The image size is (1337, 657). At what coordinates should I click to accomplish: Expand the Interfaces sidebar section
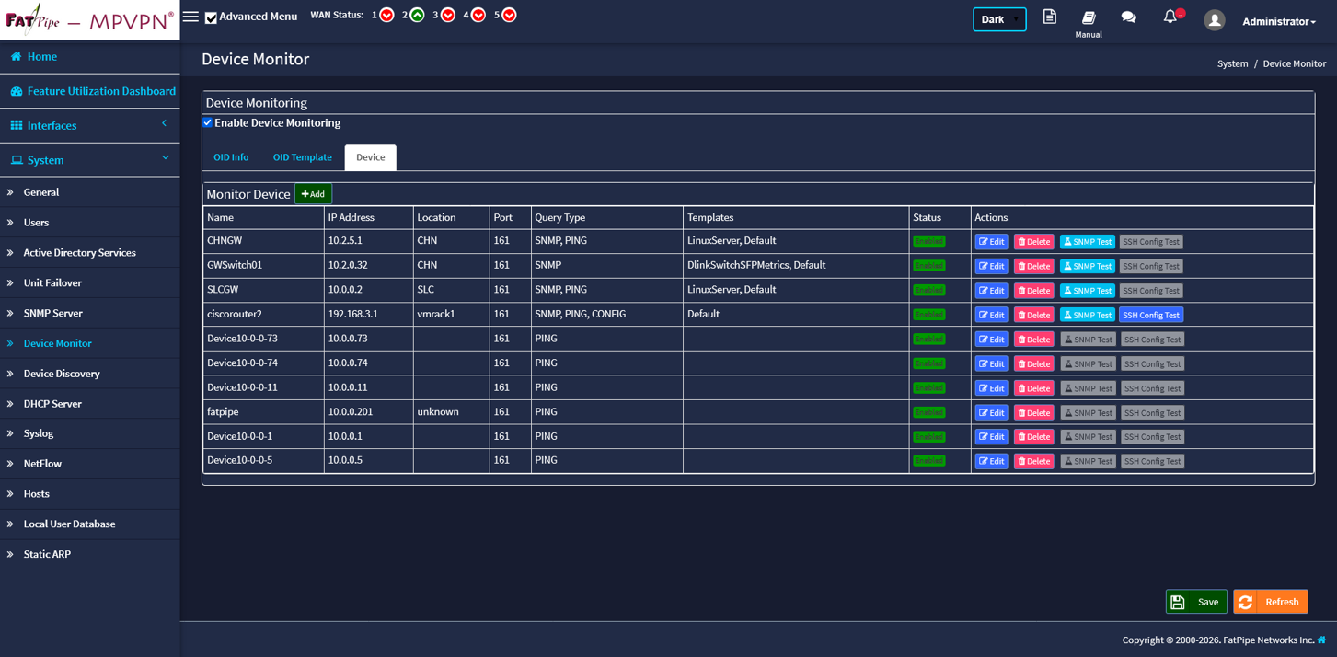click(89, 125)
